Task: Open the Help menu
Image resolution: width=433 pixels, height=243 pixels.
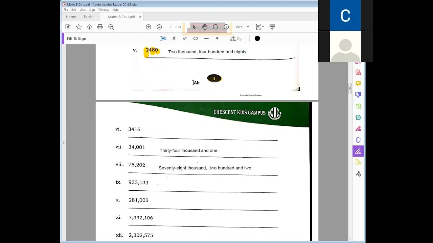Action: point(115,10)
